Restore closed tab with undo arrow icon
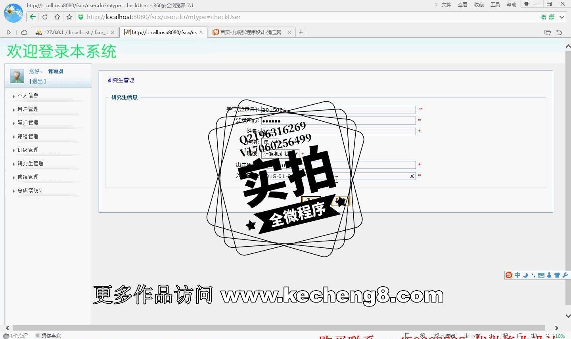 point(559,33)
